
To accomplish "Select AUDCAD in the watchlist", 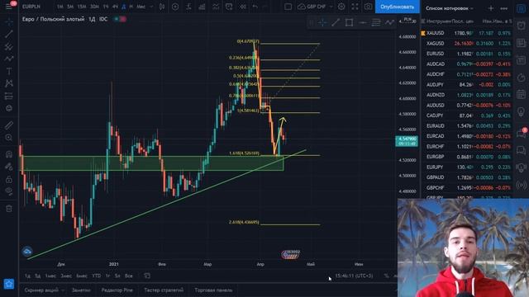I will coord(466,64).
